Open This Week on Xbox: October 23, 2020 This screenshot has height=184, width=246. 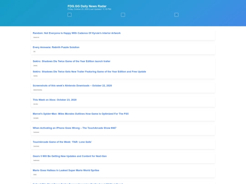(x=55, y=100)
